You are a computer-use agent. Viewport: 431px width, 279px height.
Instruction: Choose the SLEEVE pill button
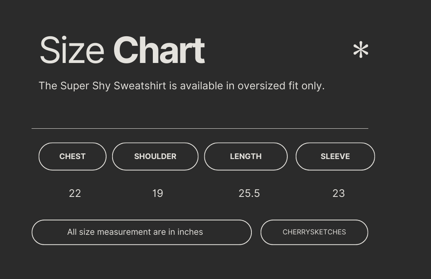[335, 157]
